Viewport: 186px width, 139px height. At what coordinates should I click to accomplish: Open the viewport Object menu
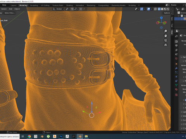click(x=17, y=9)
